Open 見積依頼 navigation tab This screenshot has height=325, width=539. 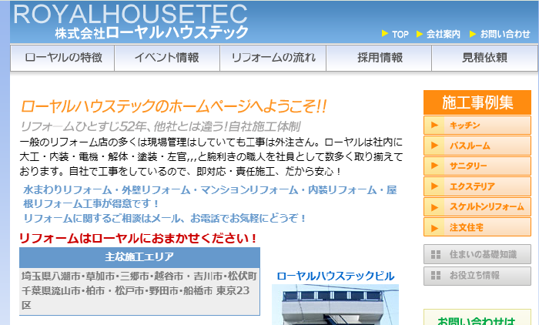point(484,58)
